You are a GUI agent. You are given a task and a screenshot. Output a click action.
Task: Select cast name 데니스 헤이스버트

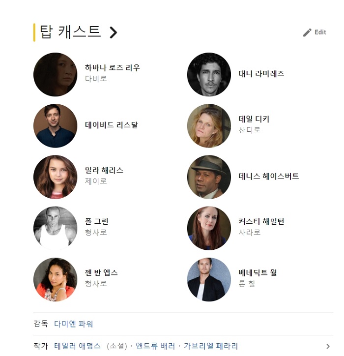(x=269, y=176)
